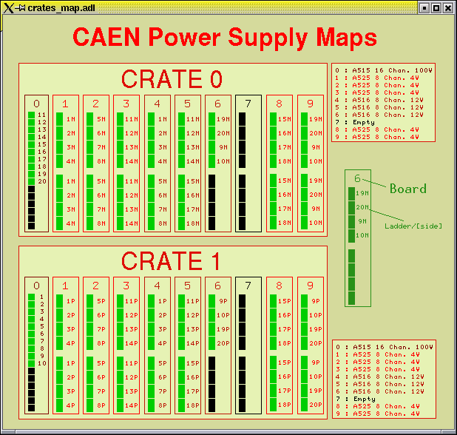457x435 pixels.
Task: Close the crates_map.adl window
Action: pyautogui.click(x=448, y=8)
